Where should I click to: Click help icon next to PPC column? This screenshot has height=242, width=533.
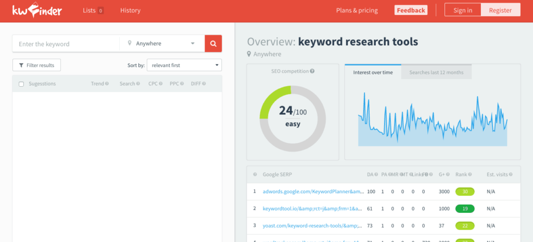pos(182,84)
